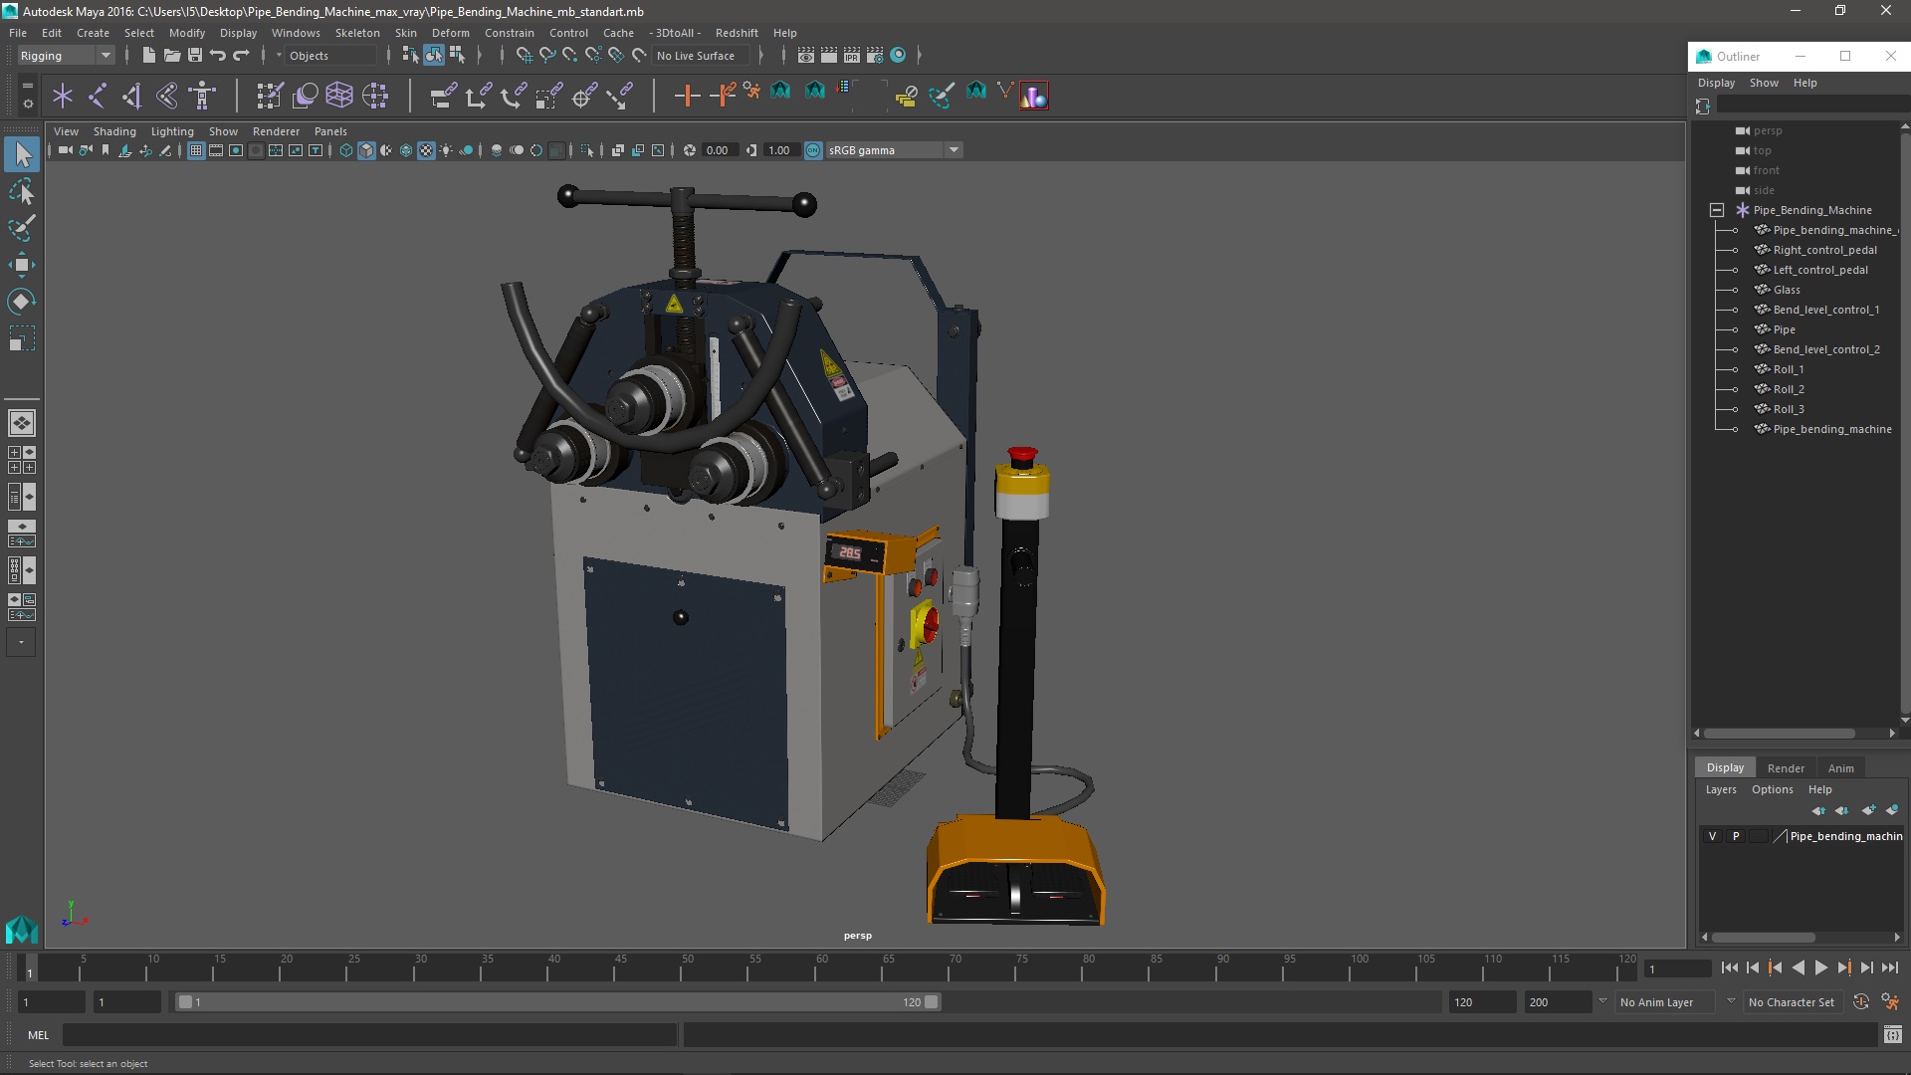The height and width of the screenshot is (1075, 1911).
Task: Toggle V visibility of Pipe_bending_machine layer
Action: click(x=1712, y=836)
